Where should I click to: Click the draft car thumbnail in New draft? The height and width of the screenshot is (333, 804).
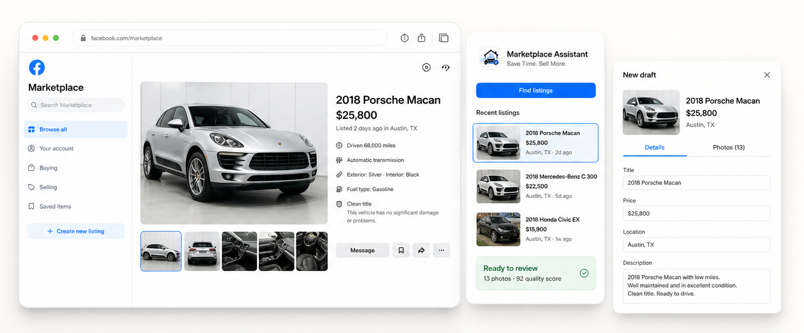click(651, 112)
